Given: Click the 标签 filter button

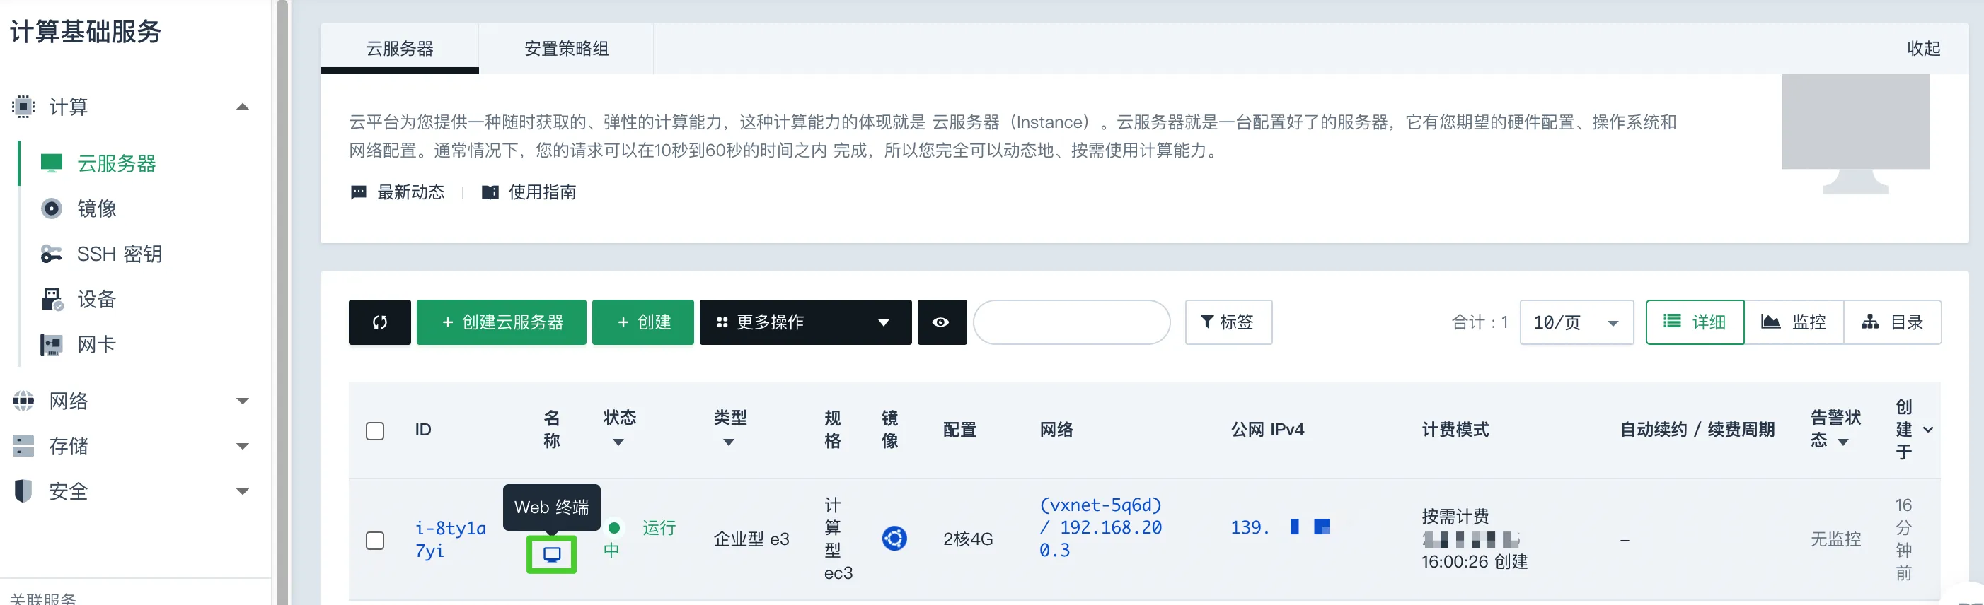Looking at the screenshot, I should (1228, 322).
